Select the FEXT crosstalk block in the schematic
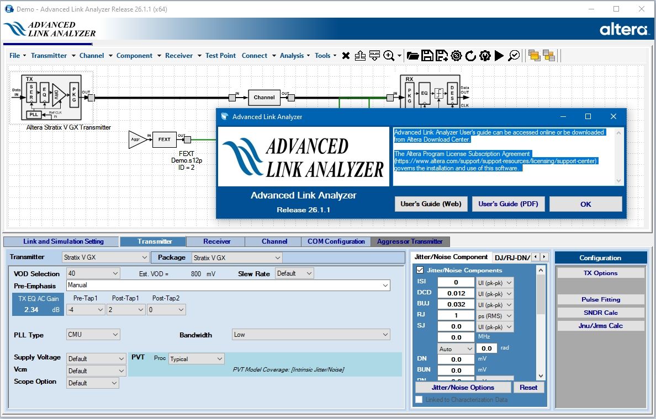 pos(165,139)
